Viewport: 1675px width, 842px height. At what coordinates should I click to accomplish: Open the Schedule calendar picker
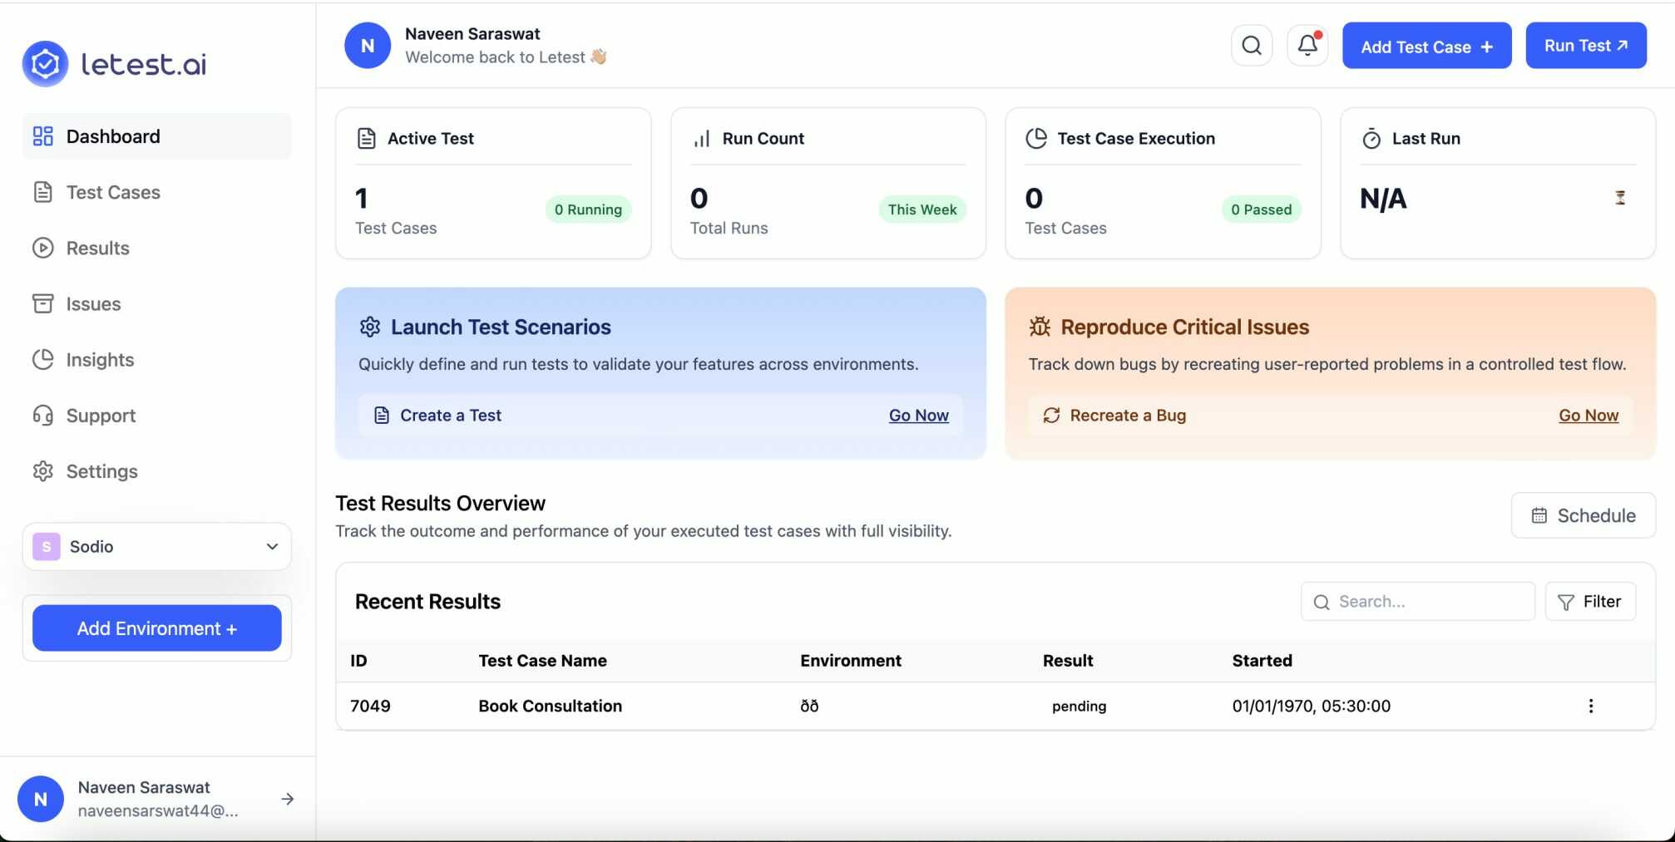[x=1584, y=515]
